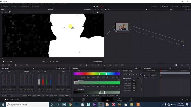Screen dimensions: 191x107
Task: Toggle loop playback under the viewer
Action: point(61,62)
